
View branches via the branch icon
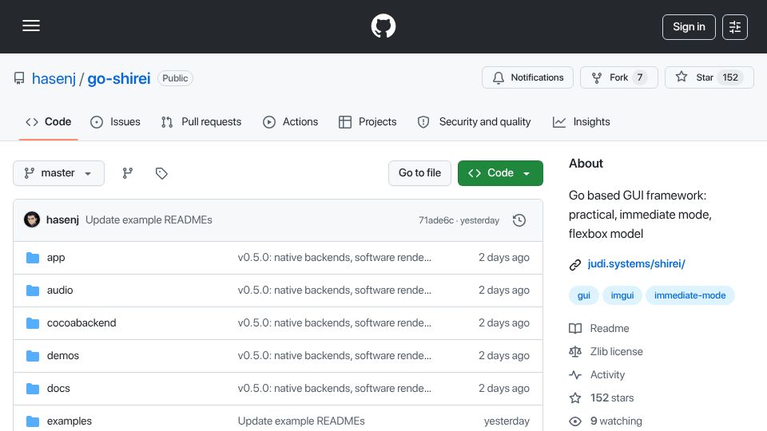click(128, 173)
